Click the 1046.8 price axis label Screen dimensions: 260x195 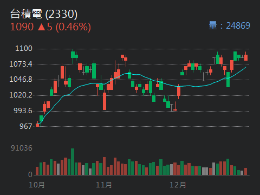21,79
